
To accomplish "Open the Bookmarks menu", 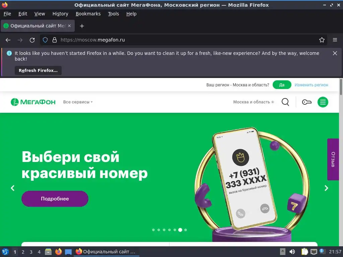I will [x=88, y=14].
